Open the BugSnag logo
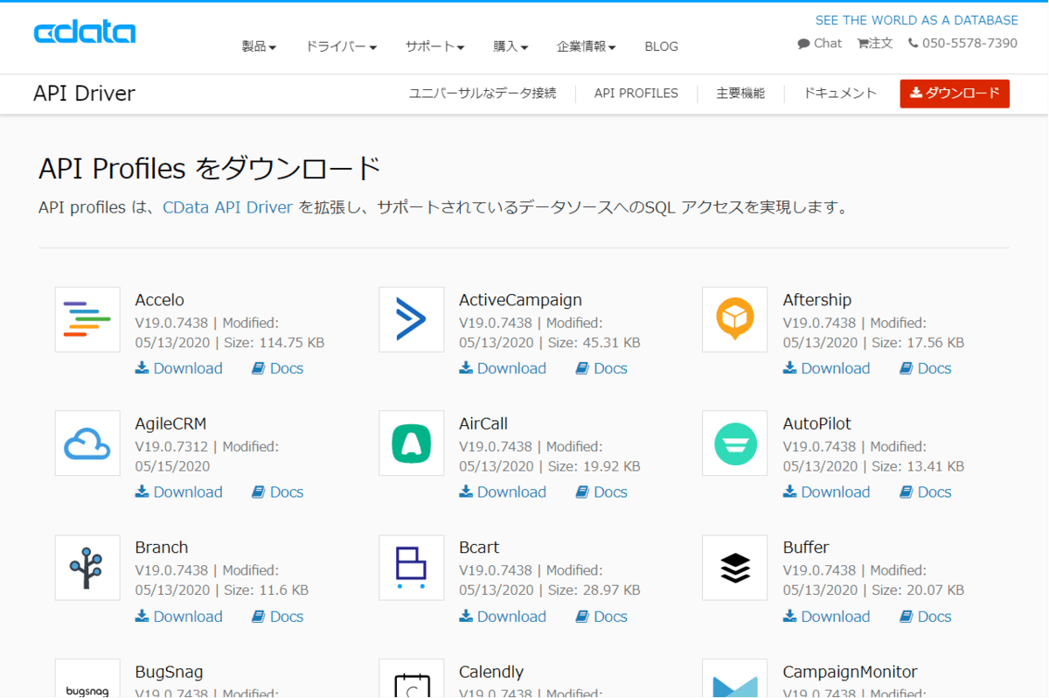The height and width of the screenshot is (698, 1049). point(87,679)
